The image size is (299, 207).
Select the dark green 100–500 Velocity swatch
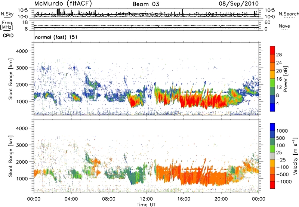(x=272, y=142)
